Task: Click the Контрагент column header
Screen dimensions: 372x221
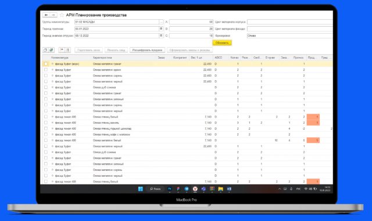Action: (x=180, y=58)
